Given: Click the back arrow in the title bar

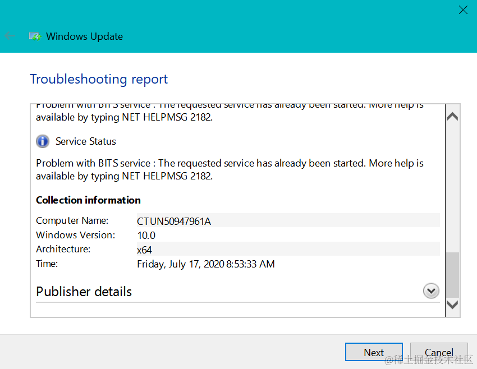Looking at the screenshot, I should [10, 36].
